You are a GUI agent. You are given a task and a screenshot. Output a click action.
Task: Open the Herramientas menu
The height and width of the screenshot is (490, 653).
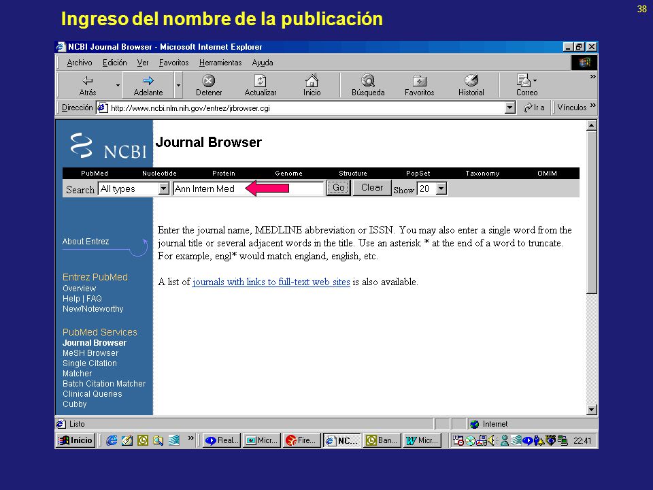point(220,63)
